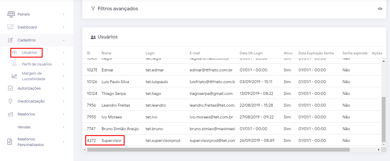Screen dimensions: 390x161
Task: Select the Thiago Serpa user row
Action: point(113,93)
